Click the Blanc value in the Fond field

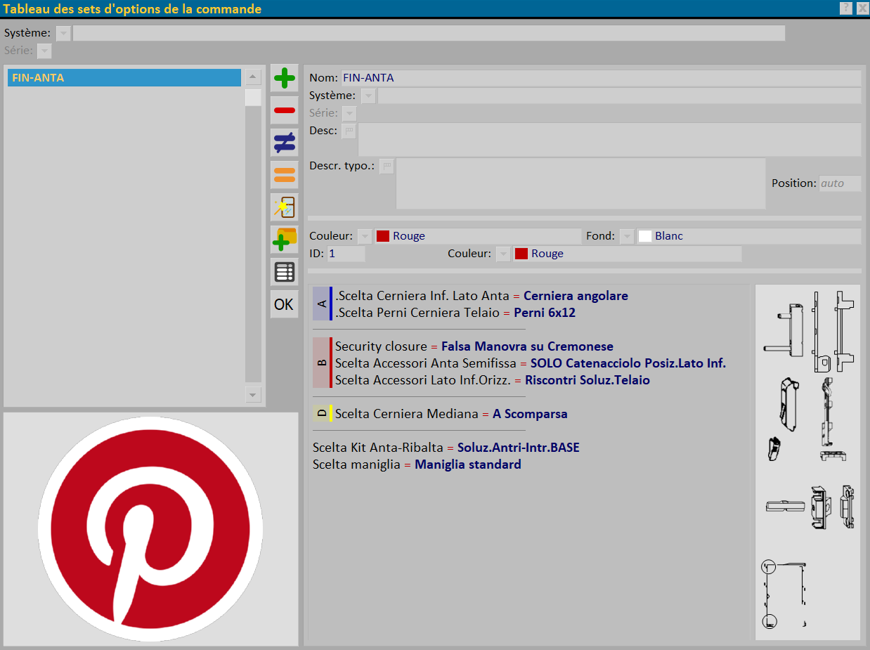669,236
